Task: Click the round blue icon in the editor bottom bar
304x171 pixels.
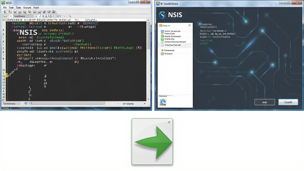Action: 26,104
